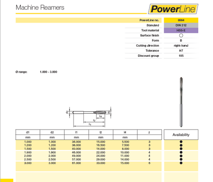Click the 'd1' column header
Screen dimensions: 213x182
[28, 132]
